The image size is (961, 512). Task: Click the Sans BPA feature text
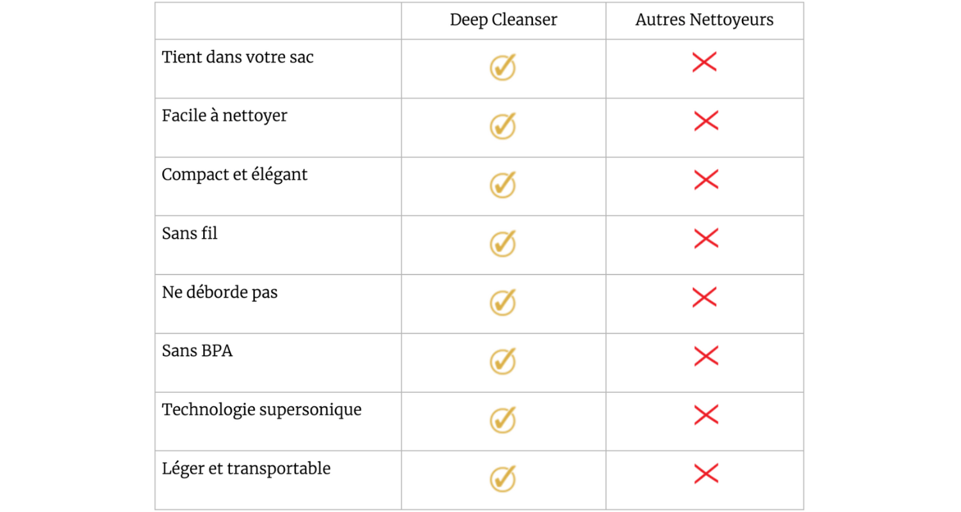pos(197,351)
